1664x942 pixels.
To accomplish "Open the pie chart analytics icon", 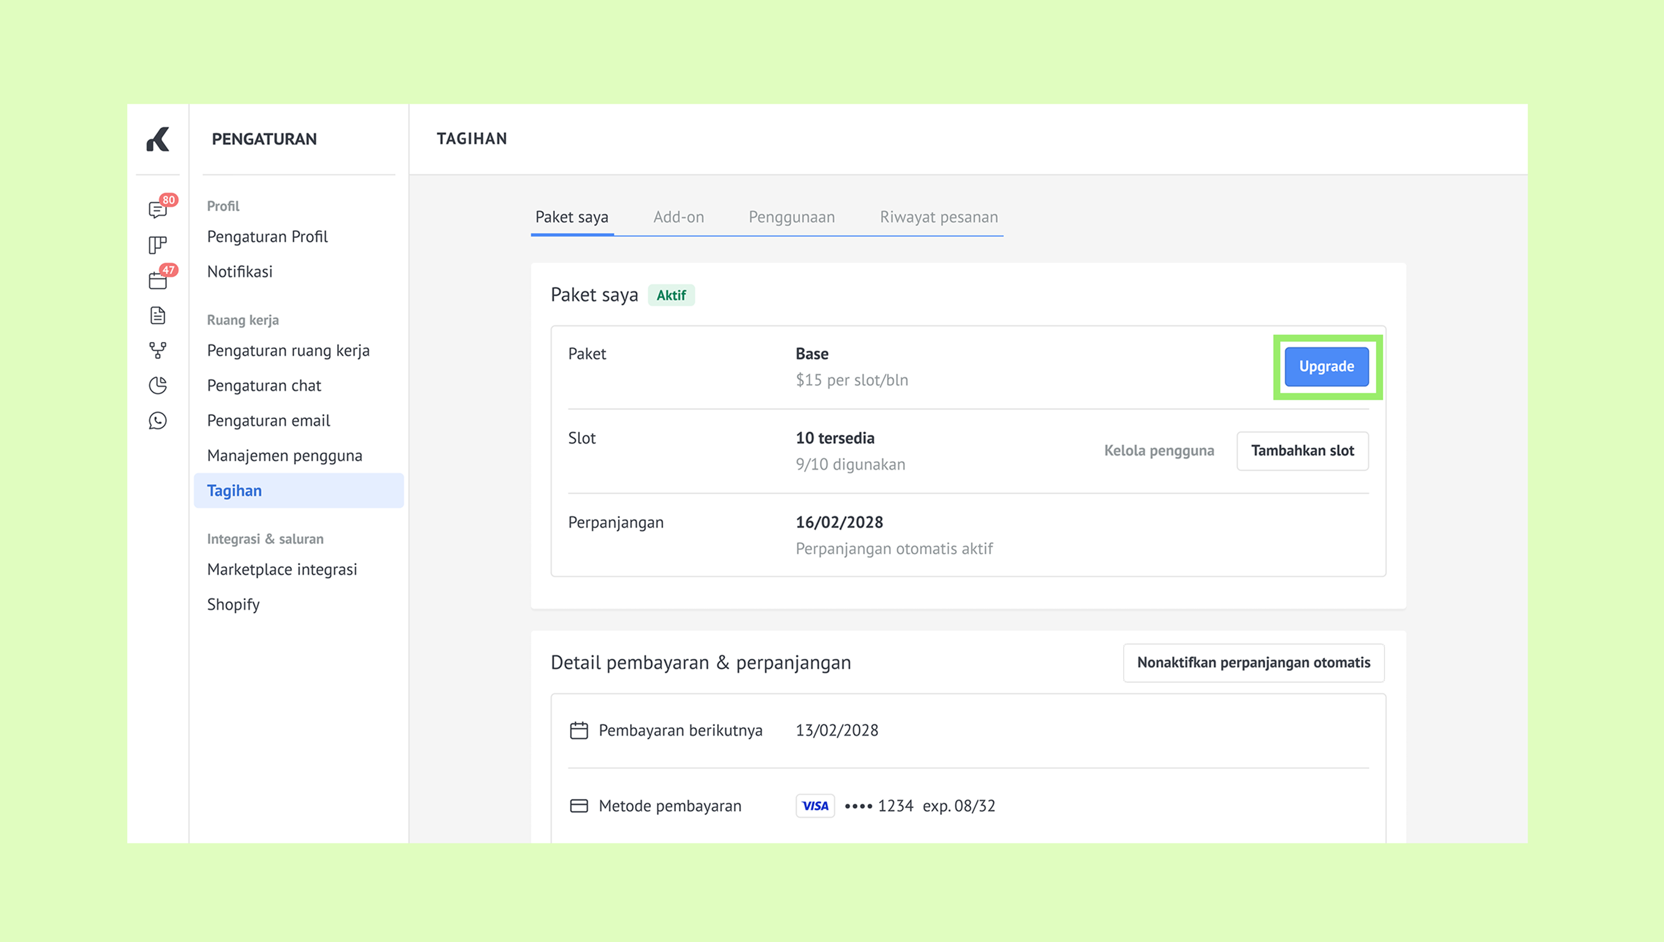I will click(158, 385).
